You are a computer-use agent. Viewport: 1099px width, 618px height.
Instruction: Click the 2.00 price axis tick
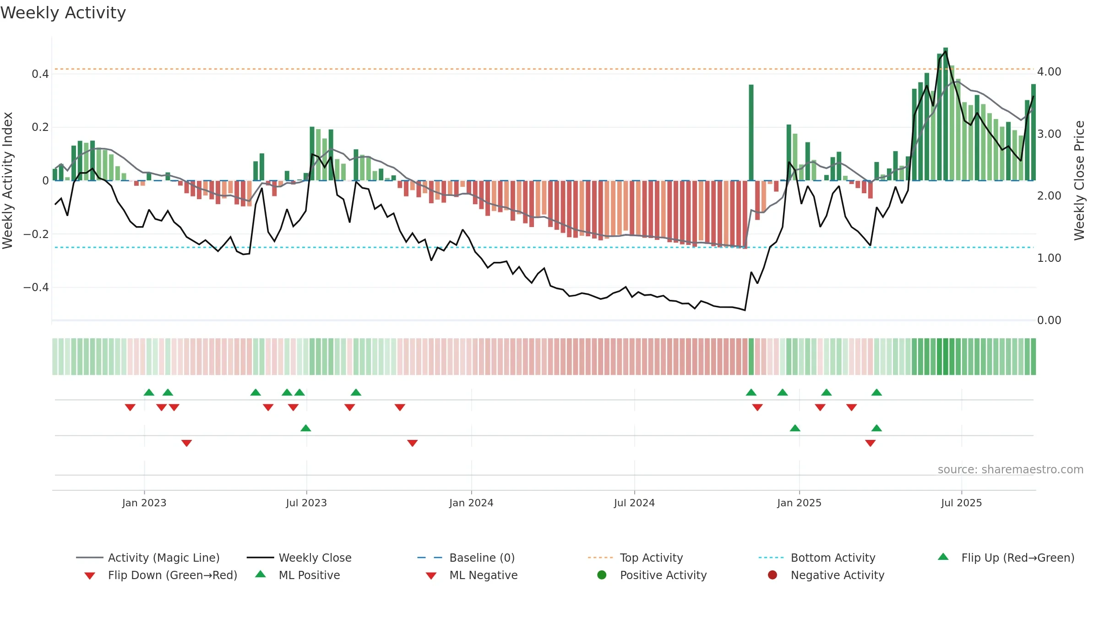point(1049,196)
